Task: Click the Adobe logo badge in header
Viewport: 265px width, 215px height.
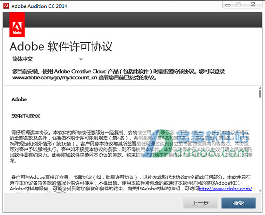Action: 17,25
